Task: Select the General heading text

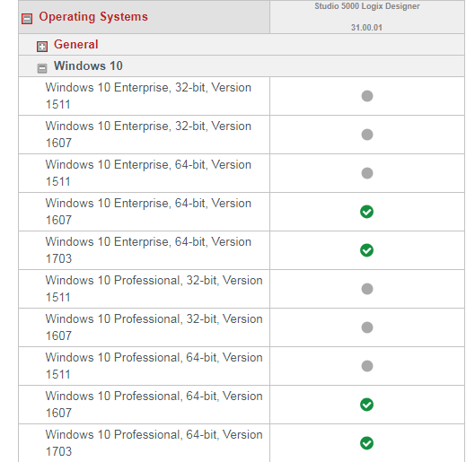Action: pyautogui.click(x=76, y=45)
